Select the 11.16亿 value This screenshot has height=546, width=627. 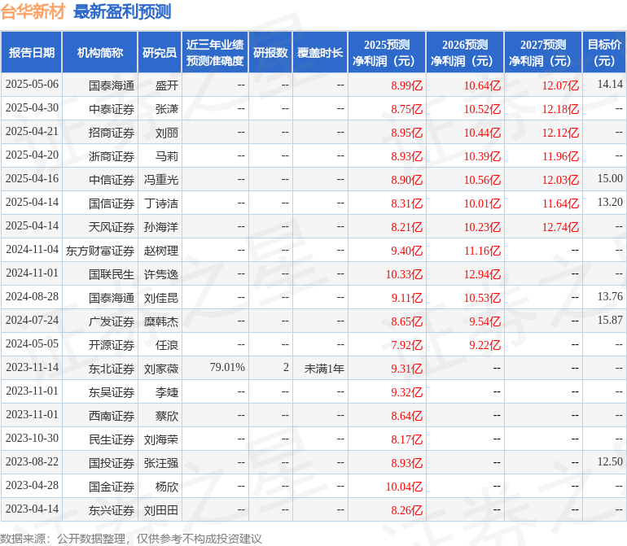(x=482, y=251)
